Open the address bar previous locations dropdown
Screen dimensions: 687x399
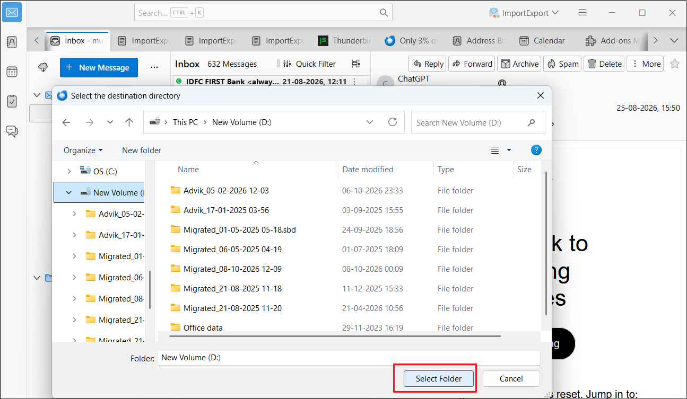click(370, 122)
